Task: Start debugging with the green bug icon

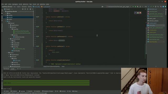Action: (135, 7)
